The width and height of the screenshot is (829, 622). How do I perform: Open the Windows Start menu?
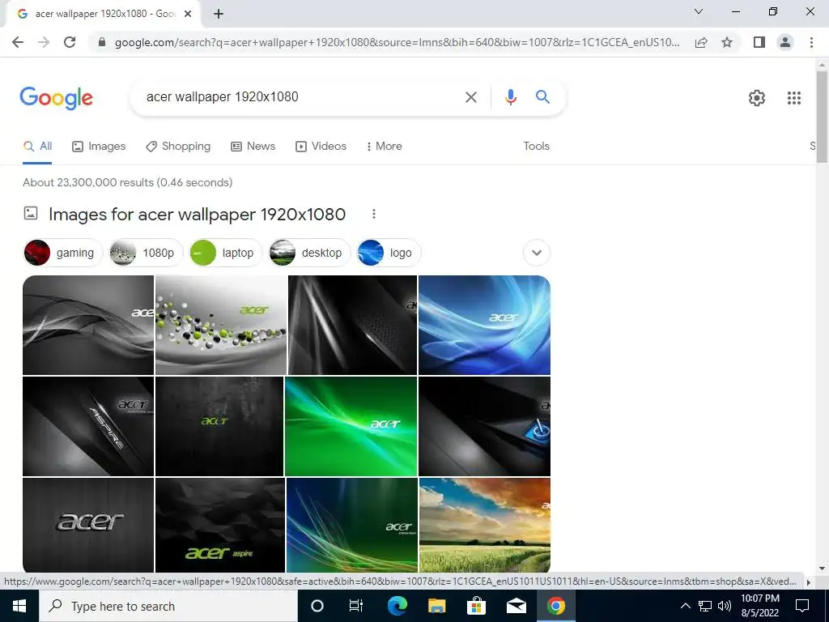(x=19, y=606)
